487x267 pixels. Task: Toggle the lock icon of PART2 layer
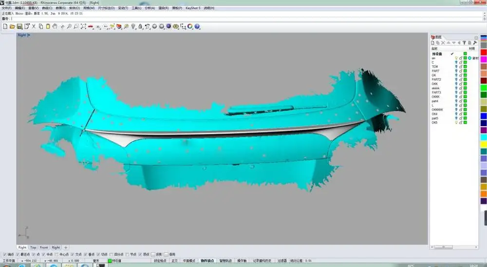461,80
